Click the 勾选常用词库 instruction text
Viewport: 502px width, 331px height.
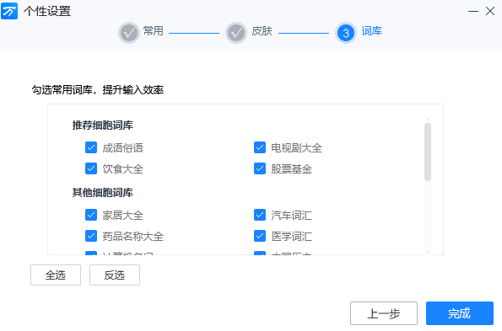98,90
